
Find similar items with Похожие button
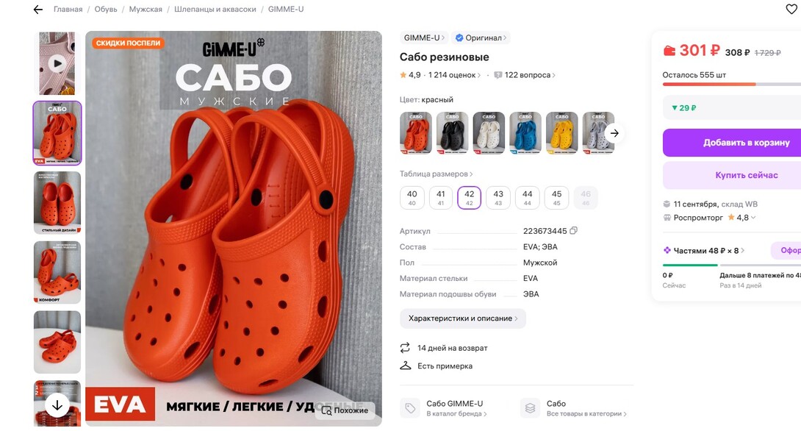pyautogui.click(x=345, y=410)
